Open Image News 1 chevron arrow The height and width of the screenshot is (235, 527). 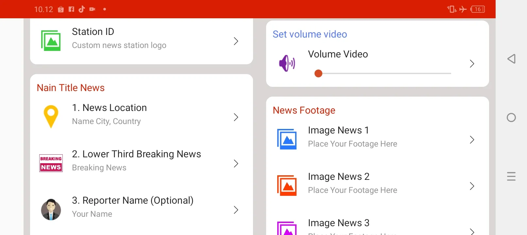472,140
